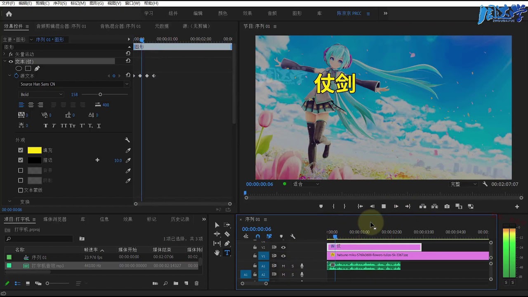Open the 历史记录 panel tab
This screenshot has height=297, width=528.
click(x=180, y=219)
